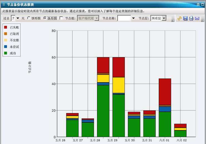Click the green success segment of 五月 28 bar
This screenshot has height=144, width=206.
tap(103, 111)
